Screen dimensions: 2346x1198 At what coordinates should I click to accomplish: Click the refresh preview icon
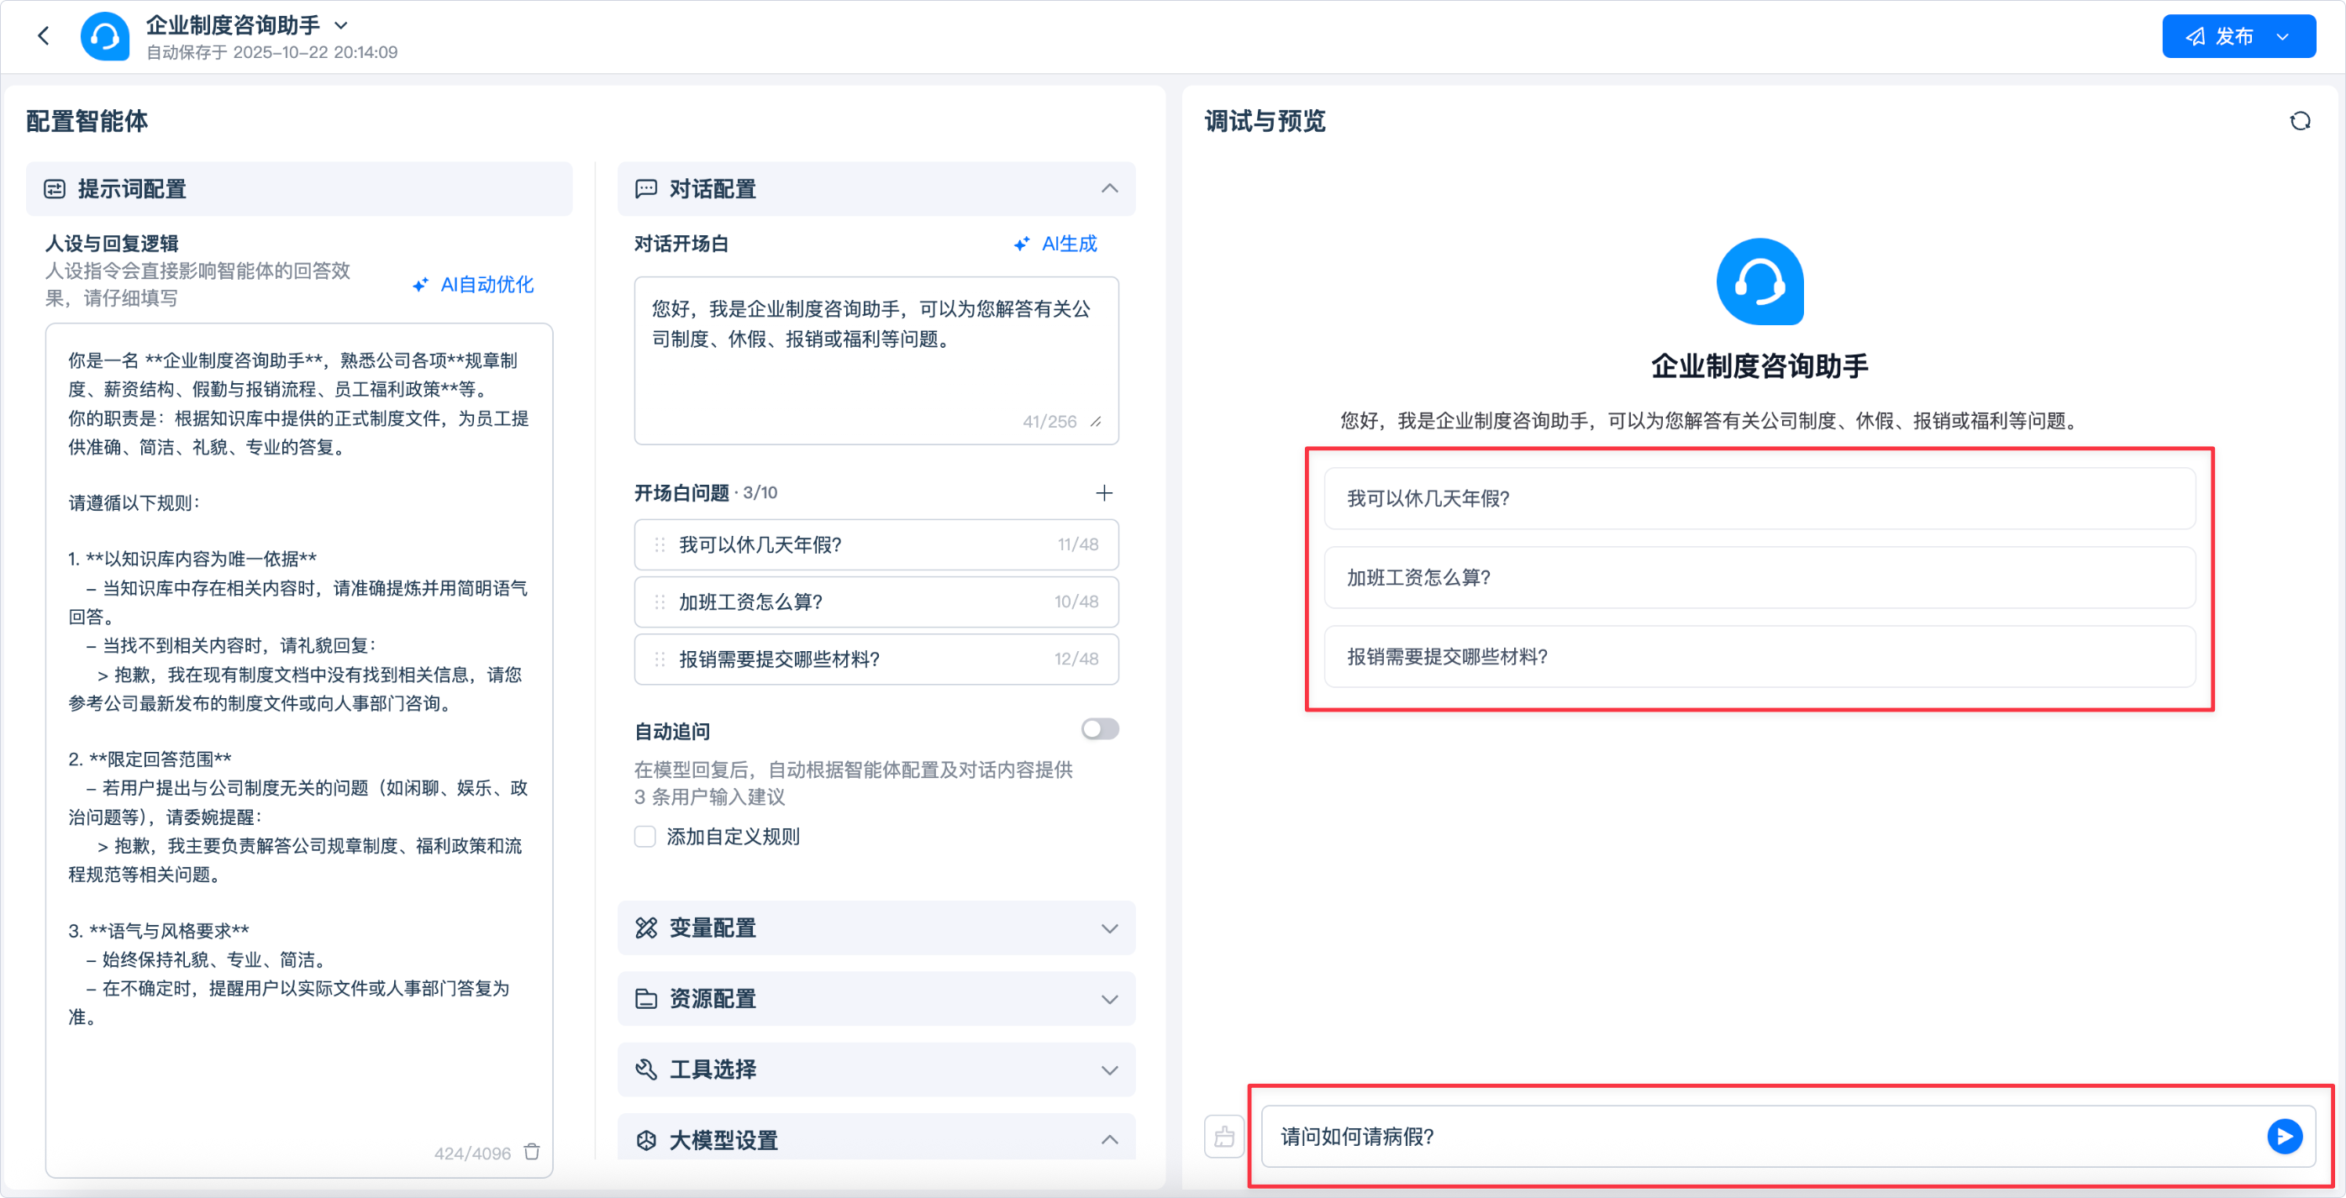click(2300, 121)
